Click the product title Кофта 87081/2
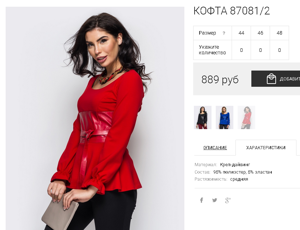 point(232,11)
